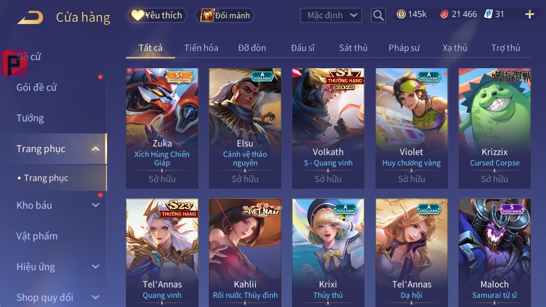Select the Zuka Xích Hùng Chiến Giáp skin

(x=162, y=128)
